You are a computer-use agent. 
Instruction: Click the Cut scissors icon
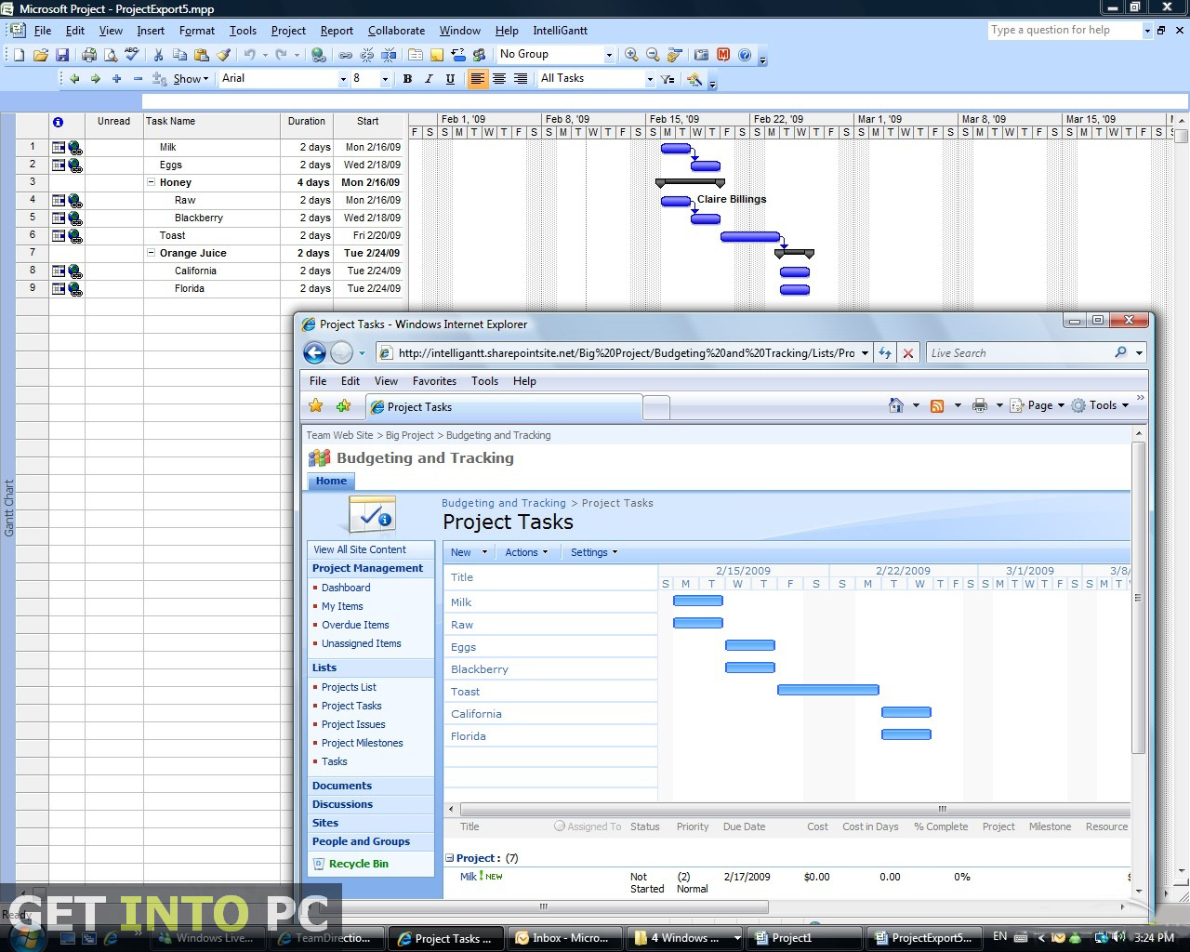pyautogui.click(x=159, y=55)
